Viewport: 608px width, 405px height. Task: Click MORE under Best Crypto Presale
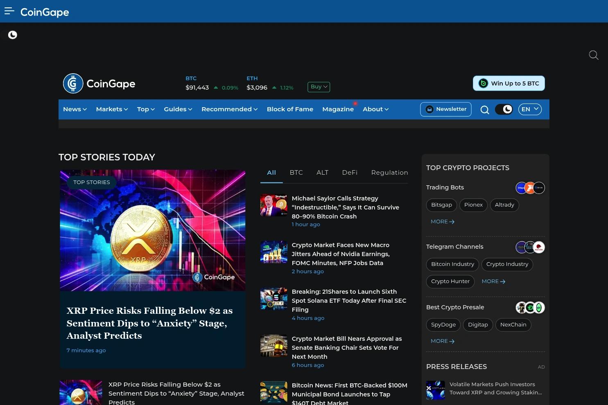click(443, 341)
